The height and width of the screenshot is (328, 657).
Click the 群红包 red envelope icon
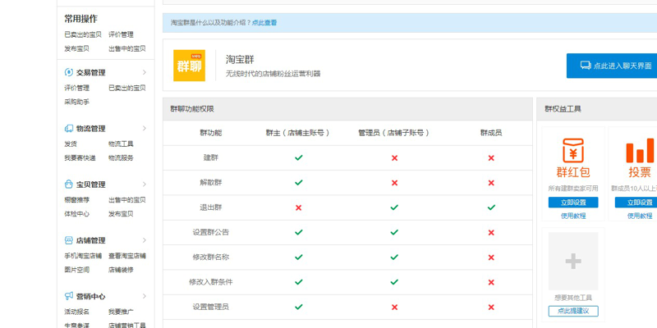[x=573, y=151]
